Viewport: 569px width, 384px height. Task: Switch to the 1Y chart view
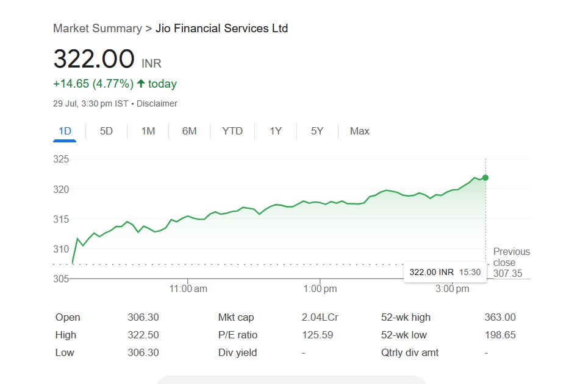click(276, 131)
